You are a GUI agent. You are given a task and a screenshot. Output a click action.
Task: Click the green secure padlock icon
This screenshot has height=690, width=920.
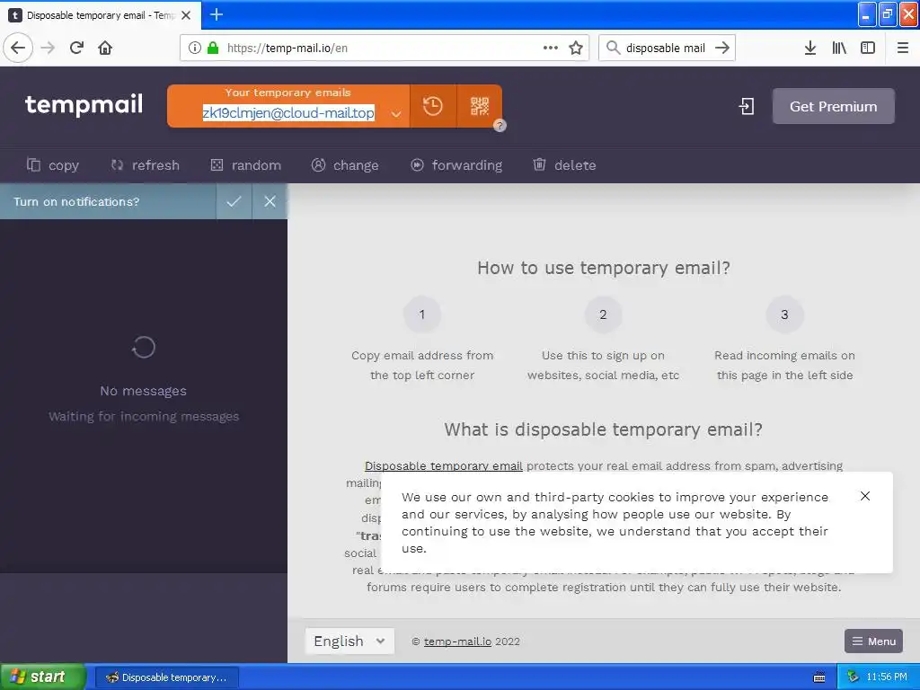[213, 48]
